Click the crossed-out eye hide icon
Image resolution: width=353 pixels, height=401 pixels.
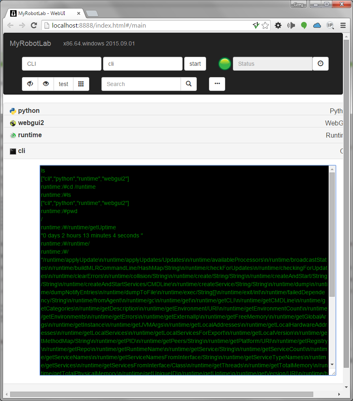coord(30,84)
